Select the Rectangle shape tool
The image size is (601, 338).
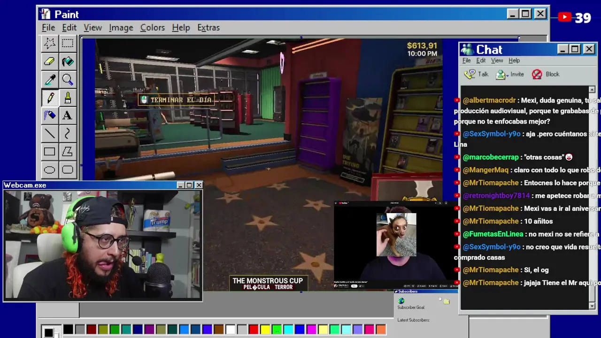pyautogui.click(x=49, y=152)
